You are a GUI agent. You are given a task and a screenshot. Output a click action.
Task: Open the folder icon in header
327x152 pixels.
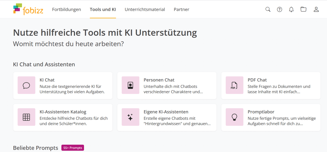pos(303,10)
